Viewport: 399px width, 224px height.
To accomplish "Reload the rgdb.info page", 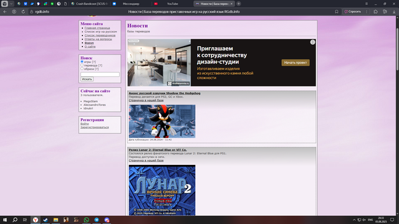I will [23, 12].
